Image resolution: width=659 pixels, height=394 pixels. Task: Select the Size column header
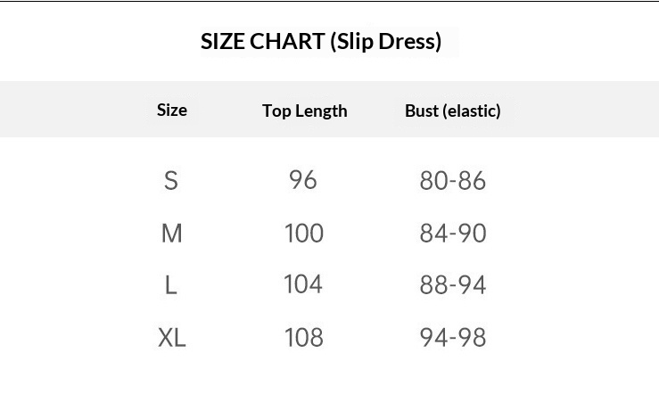click(172, 110)
